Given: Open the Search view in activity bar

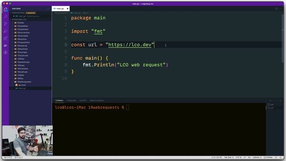Looking at the screenshot, I should [x=5, y=17].
